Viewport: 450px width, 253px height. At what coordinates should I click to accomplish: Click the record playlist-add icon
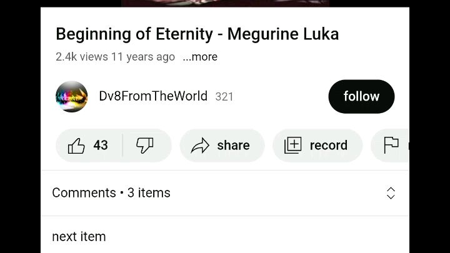pyautogui.click(x=292, y=146)
